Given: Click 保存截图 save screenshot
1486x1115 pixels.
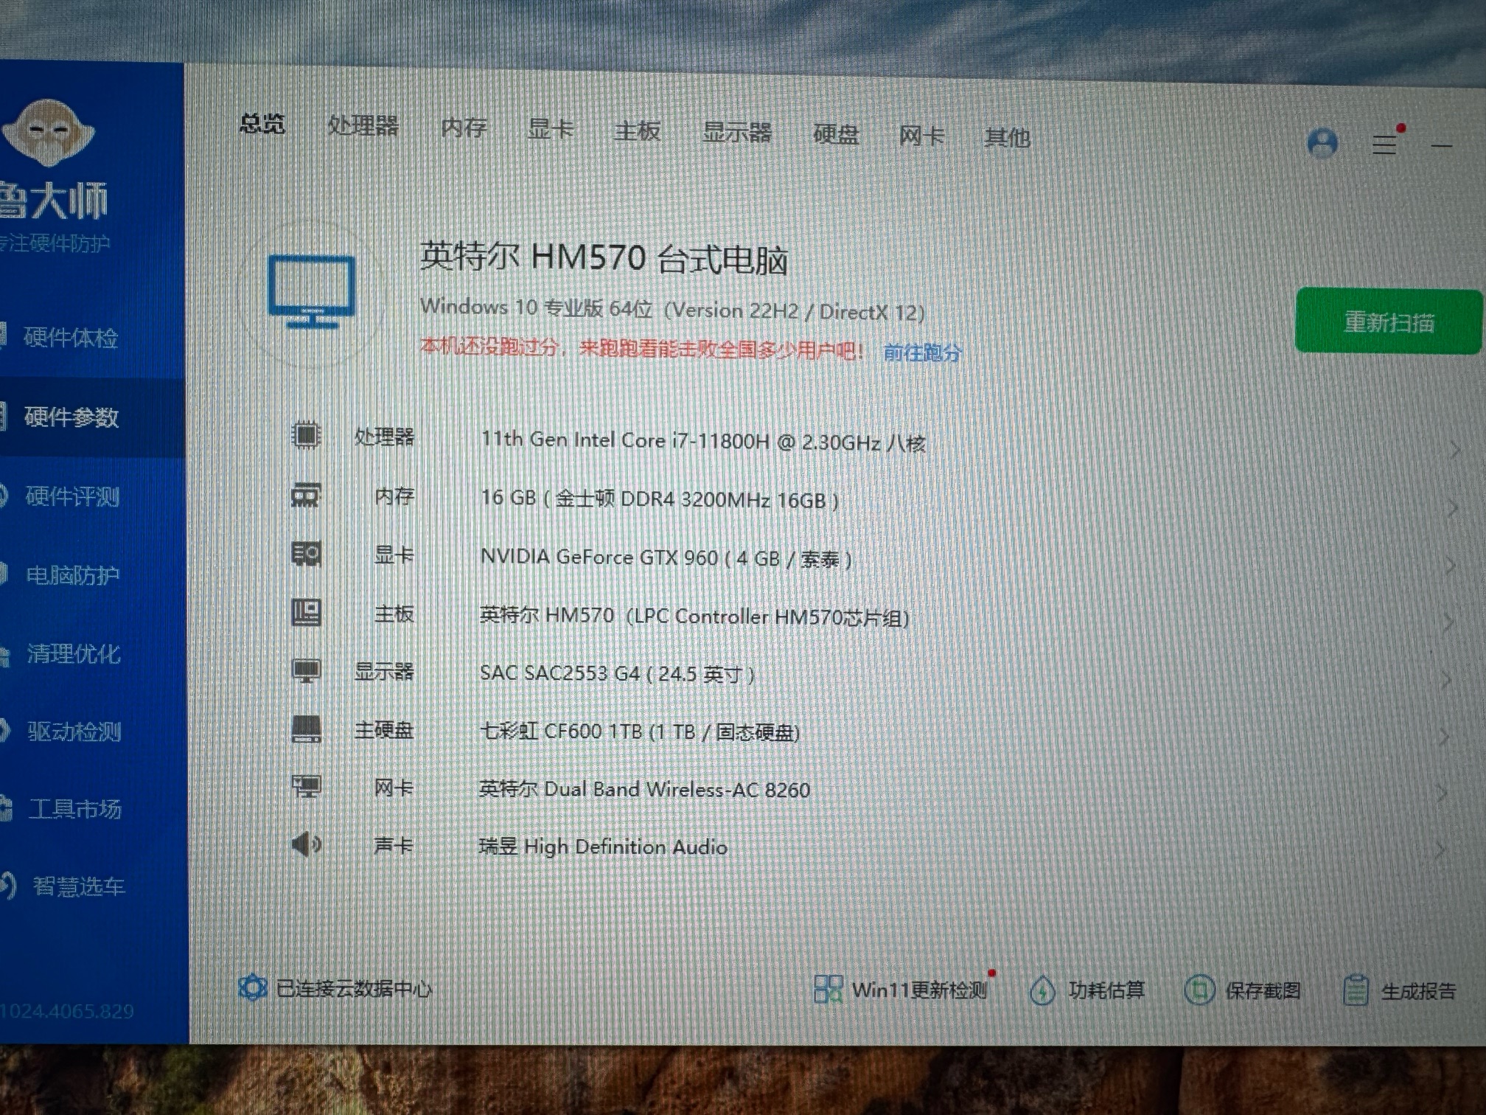Looking at the screenshot, I should (1263, 990).
